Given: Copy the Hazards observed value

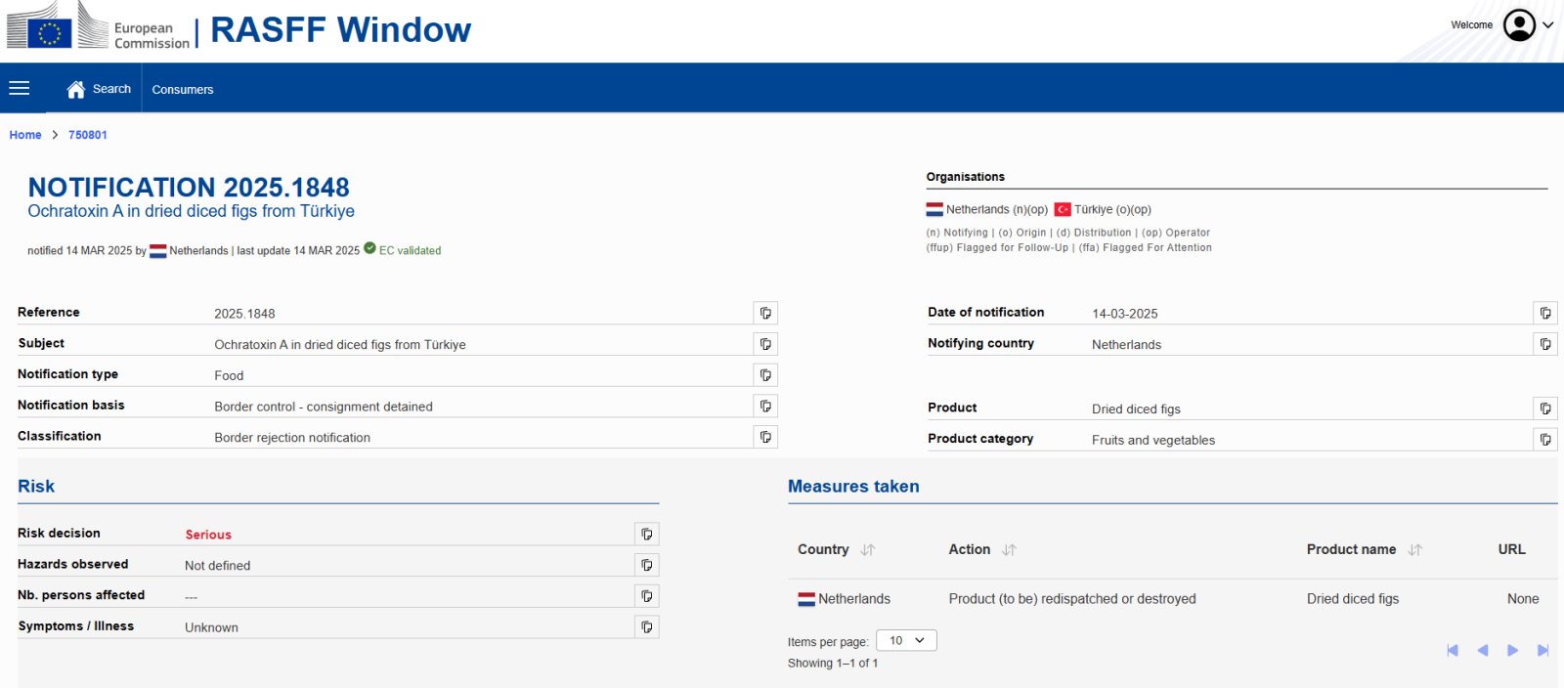Looking at the screenshot, I should pos(647,565).
